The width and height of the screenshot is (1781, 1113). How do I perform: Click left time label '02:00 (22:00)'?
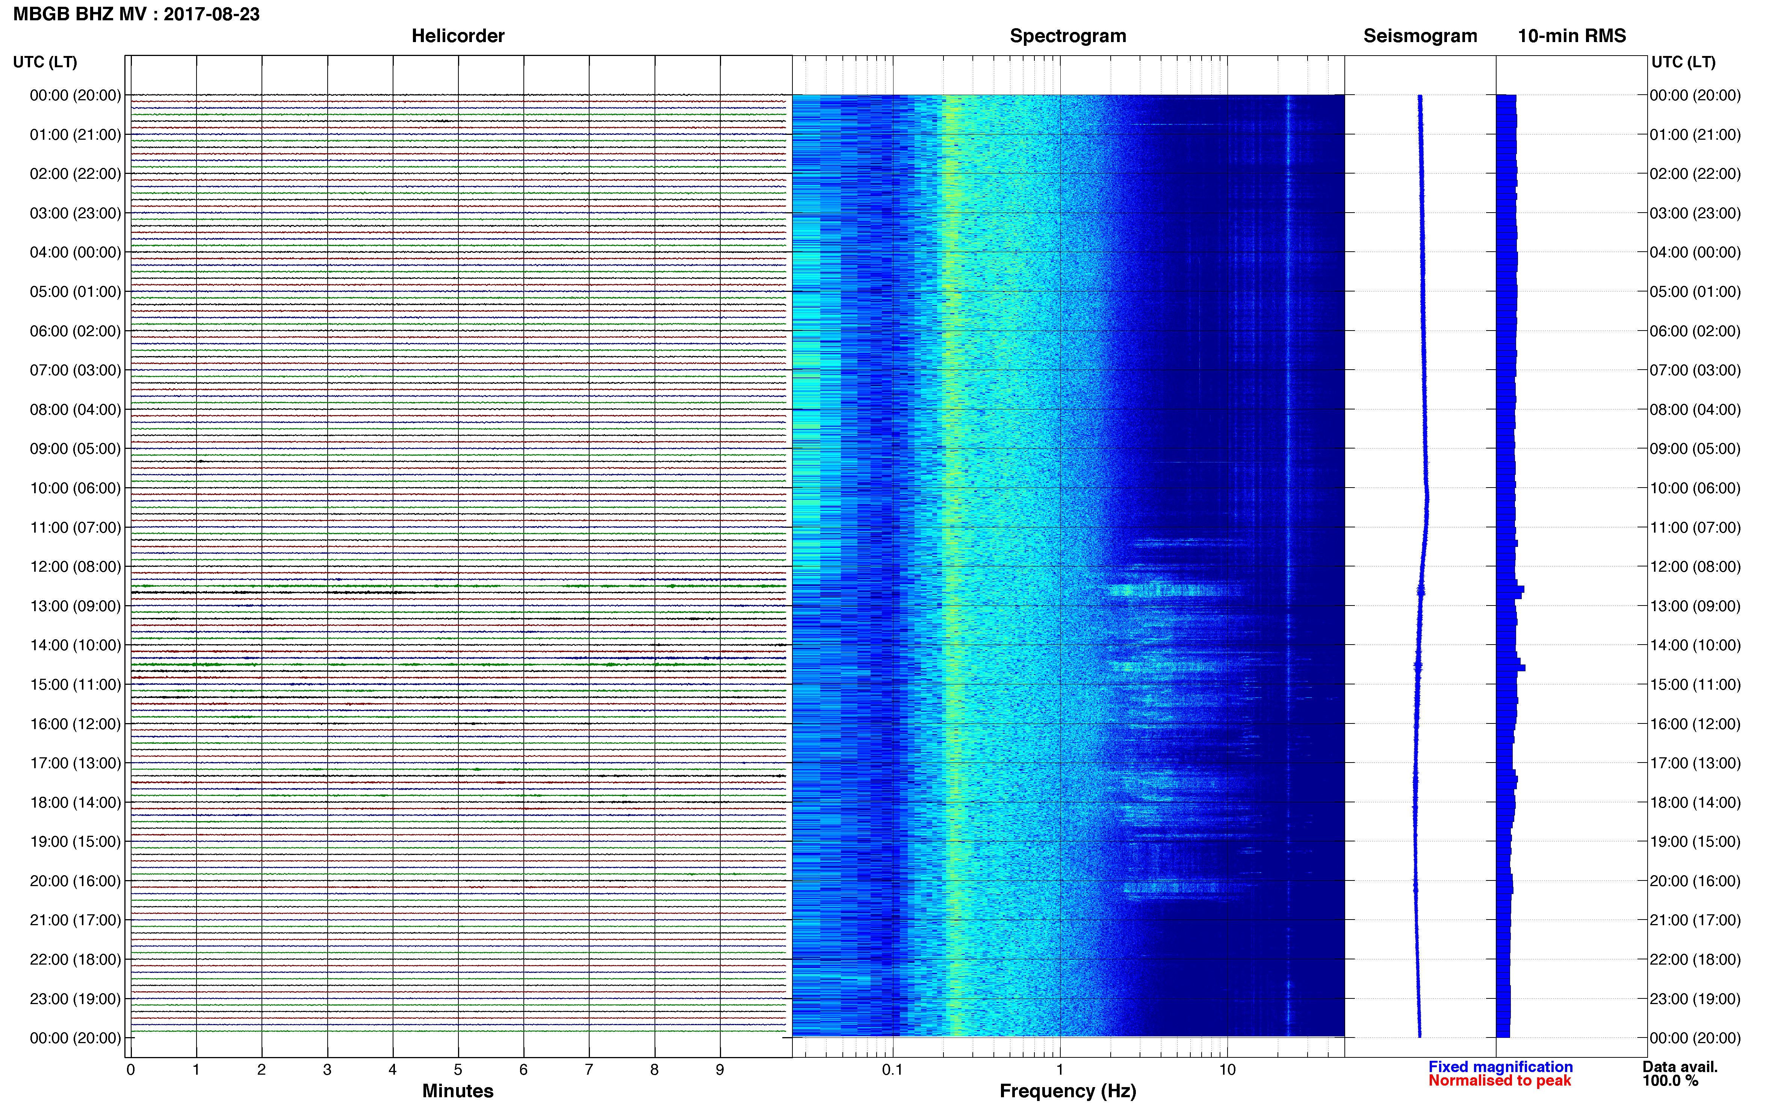(75, 174)
